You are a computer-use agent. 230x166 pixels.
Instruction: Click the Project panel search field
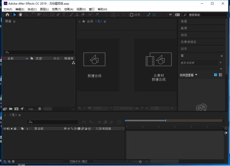[39, 52]
